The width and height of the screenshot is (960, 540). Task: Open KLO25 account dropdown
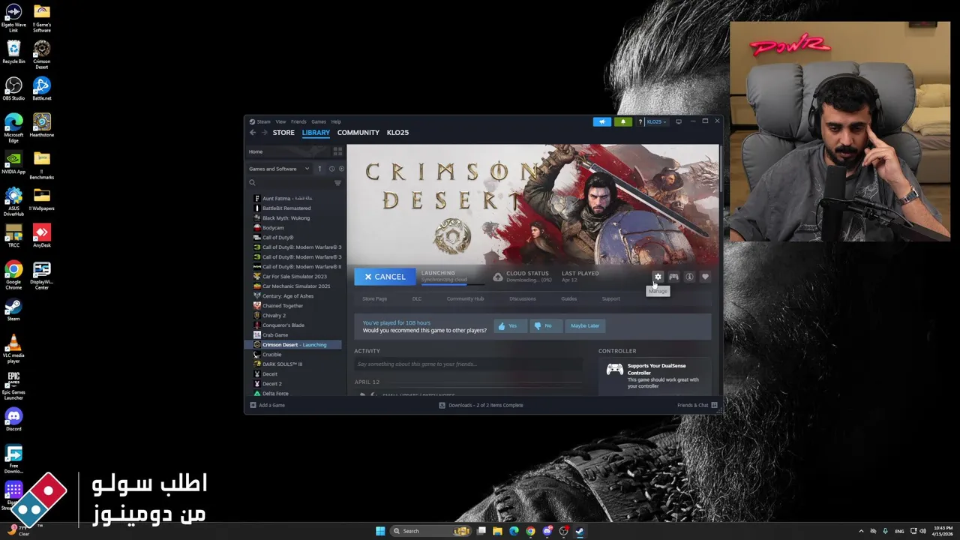coord(656,121)
